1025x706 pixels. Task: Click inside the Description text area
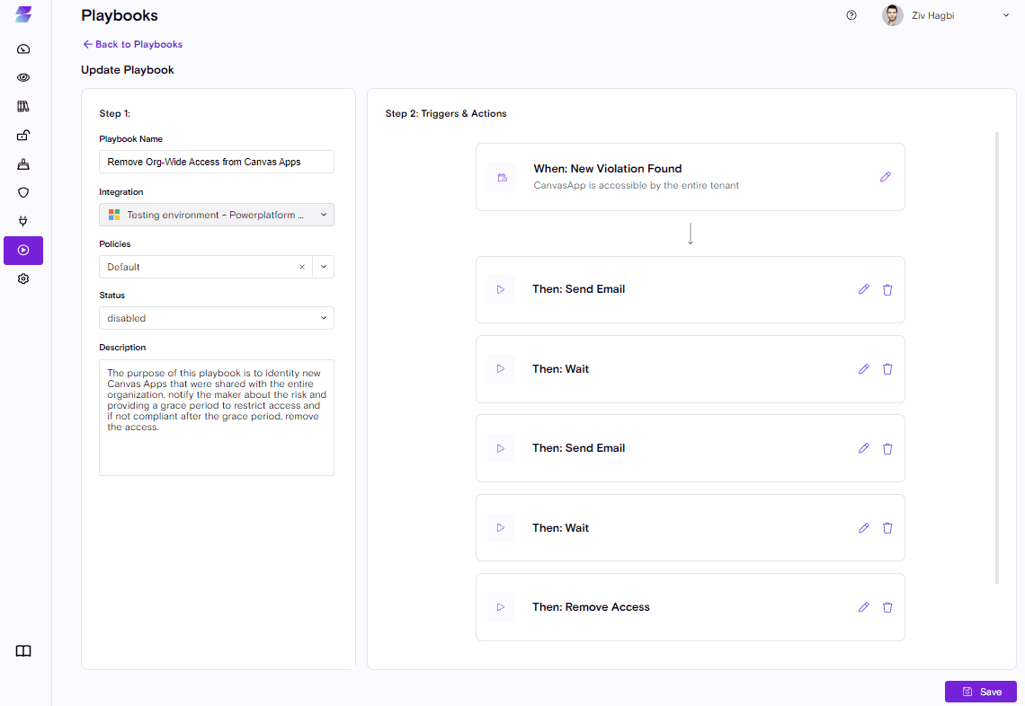217,418
